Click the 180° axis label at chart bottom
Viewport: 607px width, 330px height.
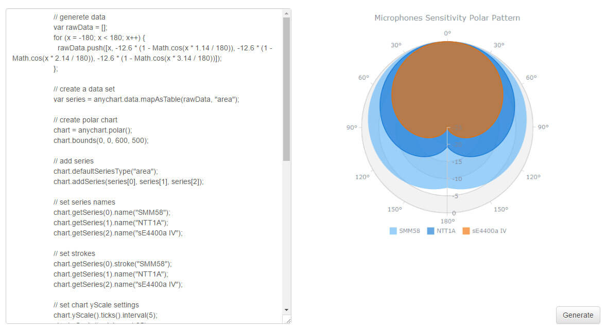click(x=447, y=221)
